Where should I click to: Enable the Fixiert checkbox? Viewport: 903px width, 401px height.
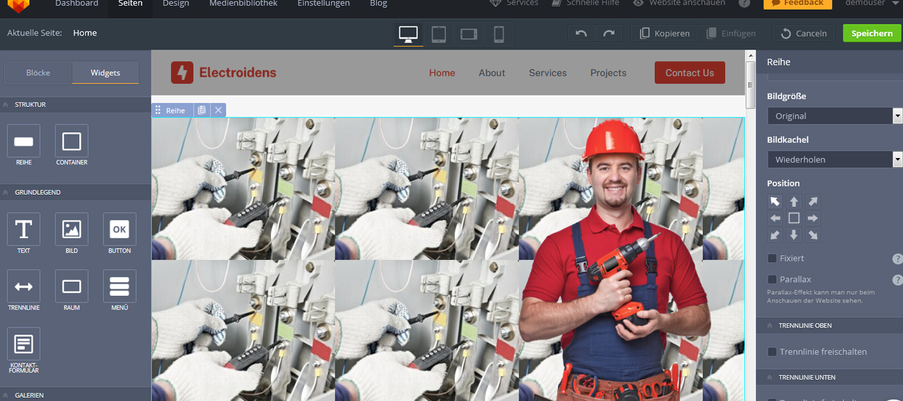(x=772, y=259)
